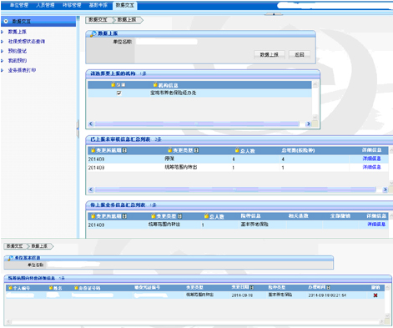This screenshot has height=328, width=393.
Task: Toggle the select-all checkbox in the institution header
Action: coord(119,84)
